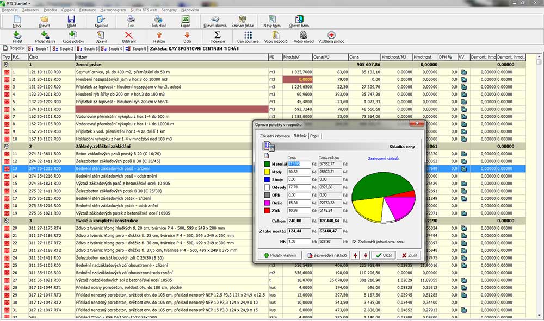
Task: Click the small document icon above Materiál
Action: click(x=267, y=155)
